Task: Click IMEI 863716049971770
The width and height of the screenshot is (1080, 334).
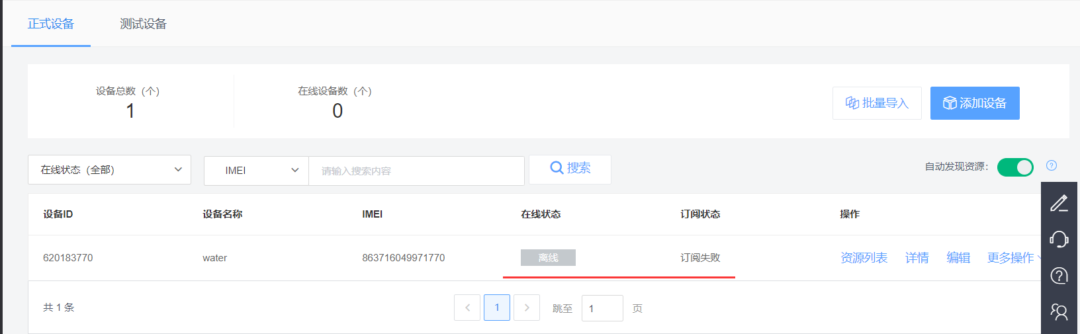Action: click(403, 258)
